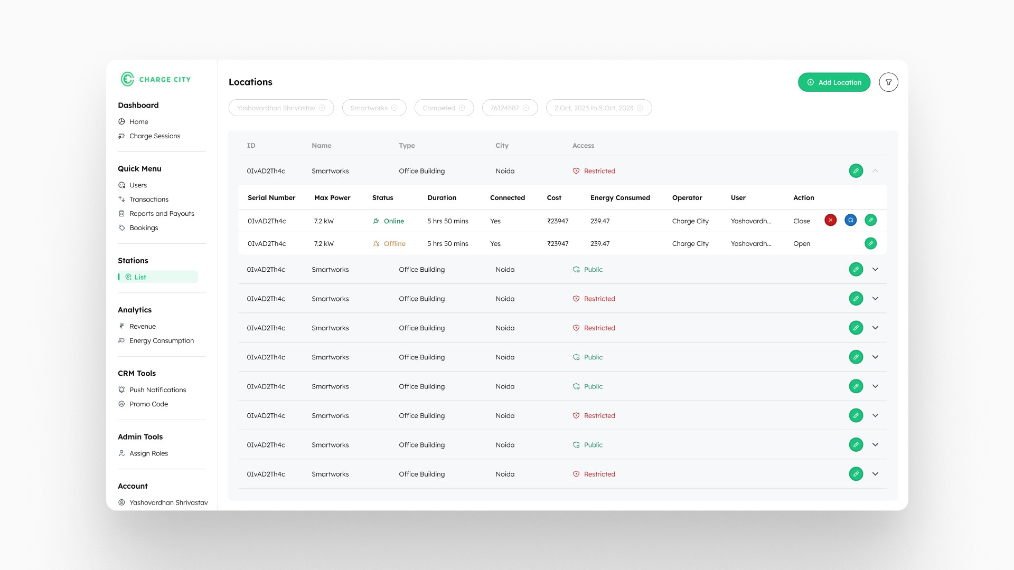Click the Charge City logo
This screenshot has width=1014, height=570.
coord(155,79)
